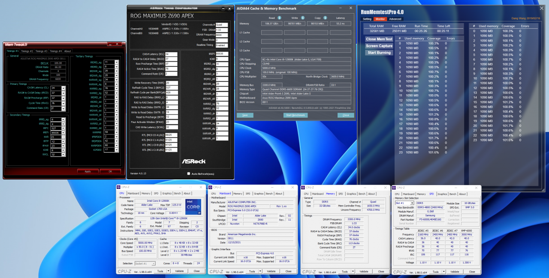Click the Screen Capture button
Screen dimensions: 549x278
[379, 46]
